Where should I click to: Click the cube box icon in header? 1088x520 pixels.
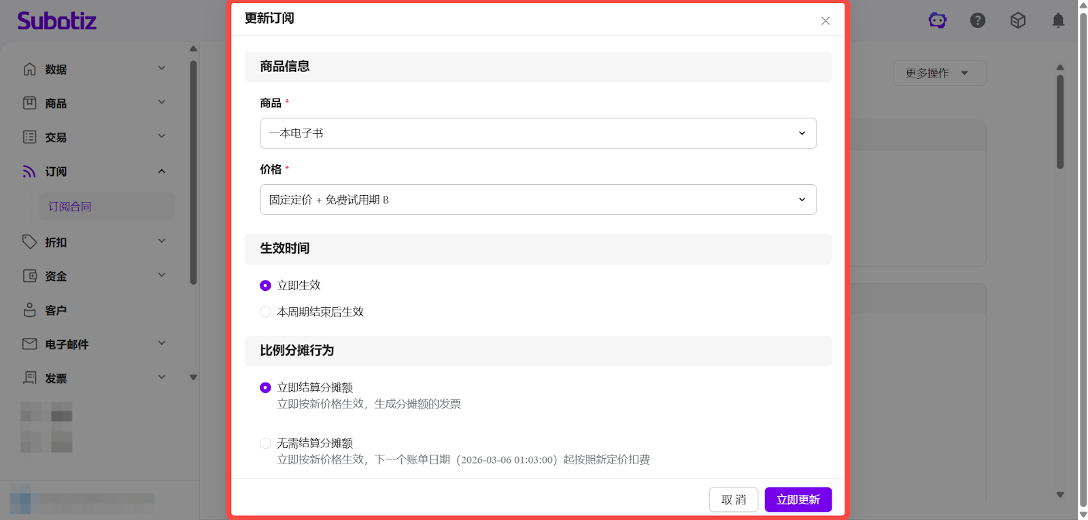pyautogui.click(x=1017, y=20)
